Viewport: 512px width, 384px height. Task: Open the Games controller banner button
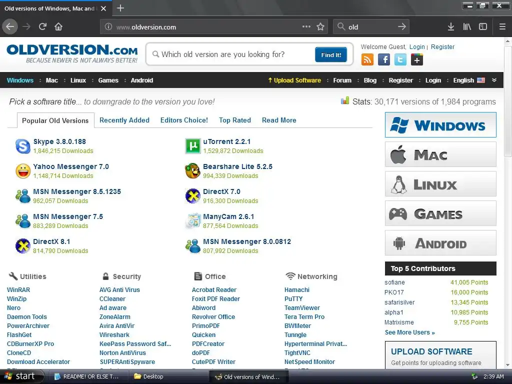click(440, 213)
